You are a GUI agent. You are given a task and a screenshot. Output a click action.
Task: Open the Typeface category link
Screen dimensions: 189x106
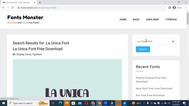pos(37,54)
